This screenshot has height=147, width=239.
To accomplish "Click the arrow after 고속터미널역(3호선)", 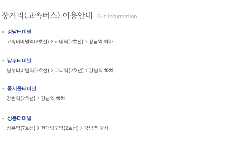I will pos(52,42).
